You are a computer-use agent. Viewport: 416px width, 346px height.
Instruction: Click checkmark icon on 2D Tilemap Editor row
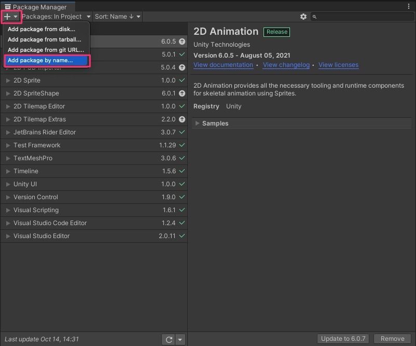click(x=182, y=106)
